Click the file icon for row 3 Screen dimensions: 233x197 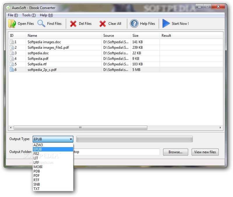(12, 53)
